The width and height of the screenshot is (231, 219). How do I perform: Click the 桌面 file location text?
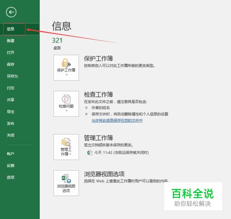point(57,48)
